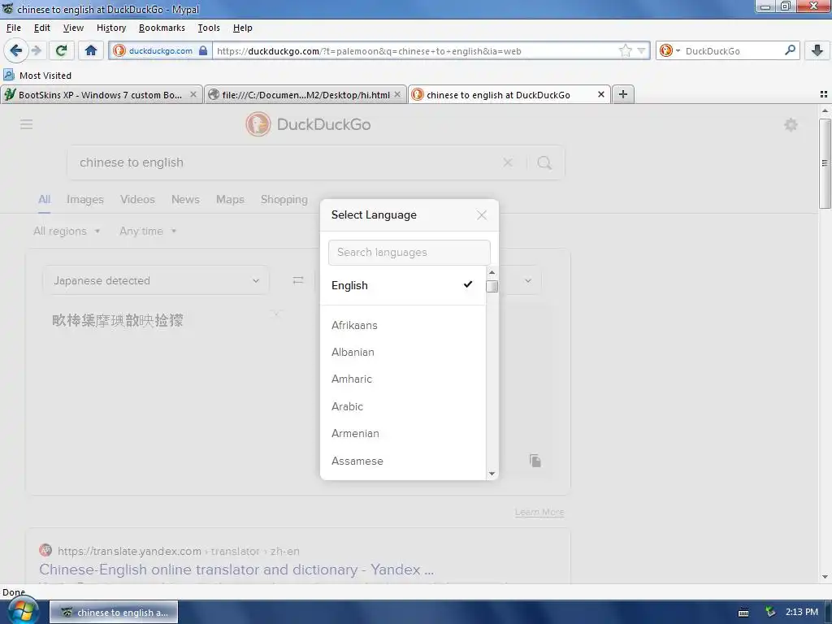The width and height of the screenshot is (832, 624).
Task: Open the all-tabs grid icon
Action: pyautogui.click(x=824, y=94)
